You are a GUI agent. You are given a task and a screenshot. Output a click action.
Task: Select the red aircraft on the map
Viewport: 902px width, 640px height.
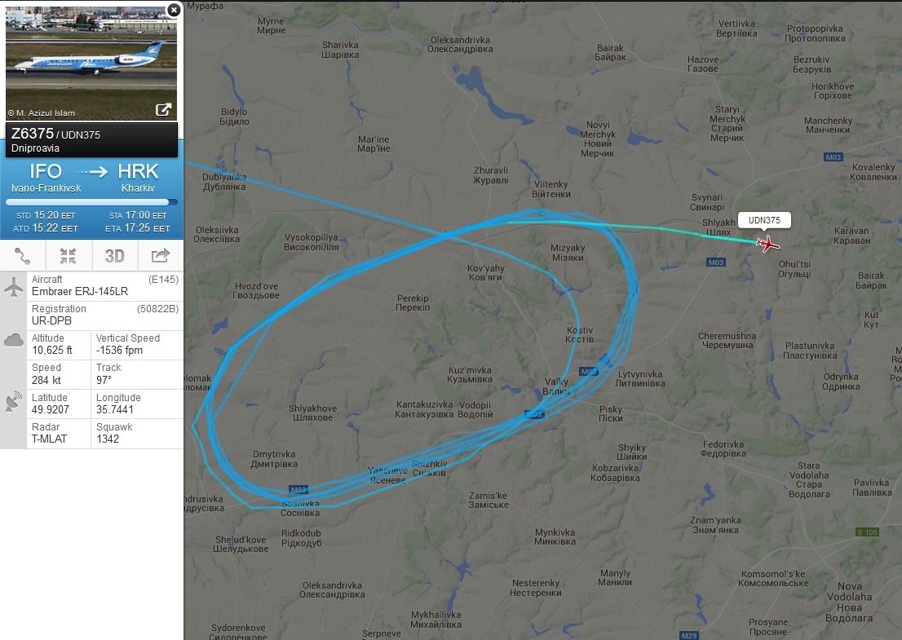point(767,244)
